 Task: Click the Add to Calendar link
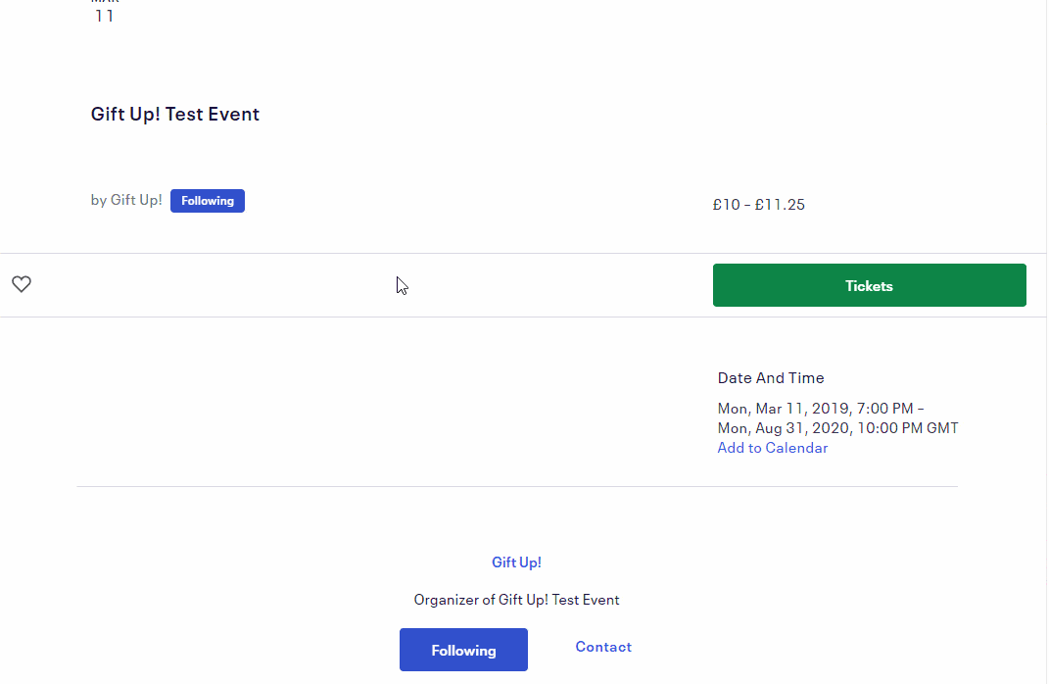pos(773,448)
